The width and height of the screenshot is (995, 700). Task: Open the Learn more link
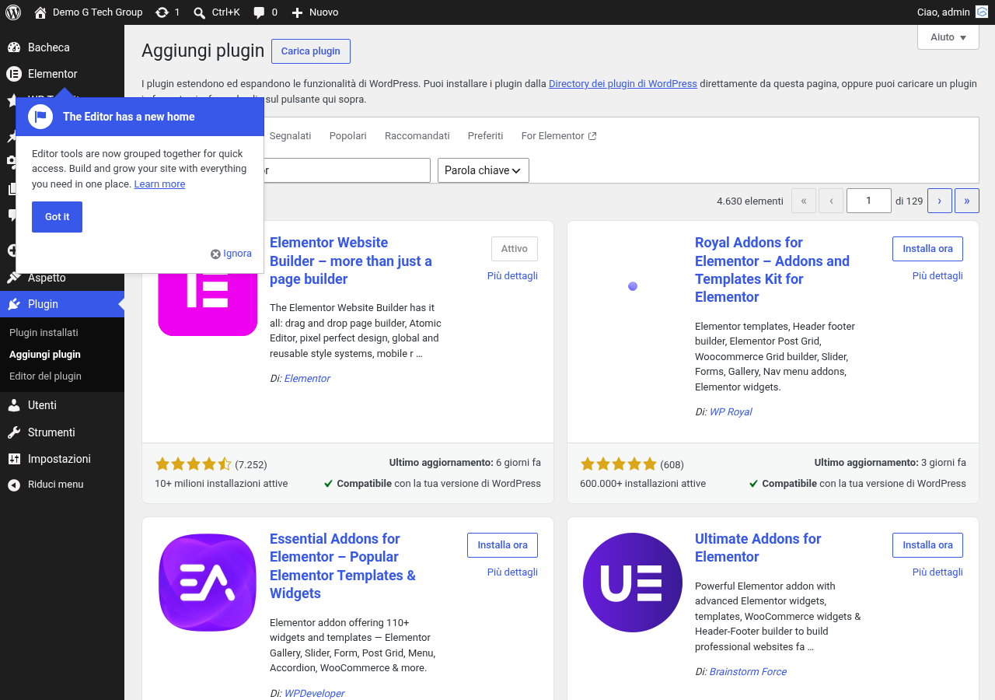(x=159, y=184)
